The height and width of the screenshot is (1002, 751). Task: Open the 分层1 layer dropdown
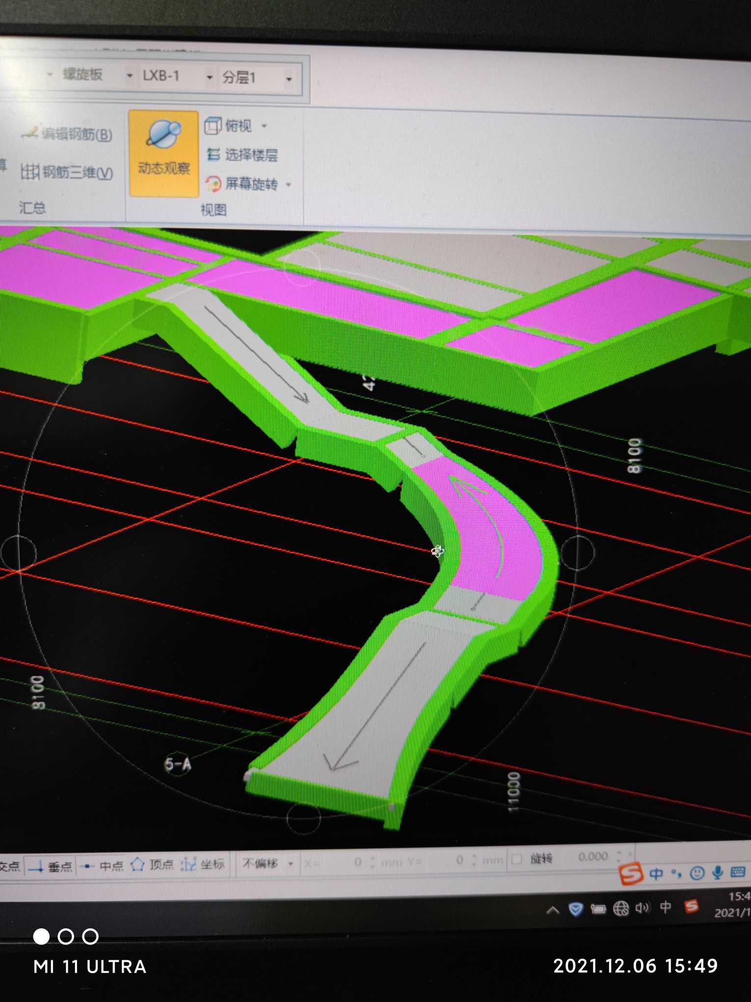[289, 79]
